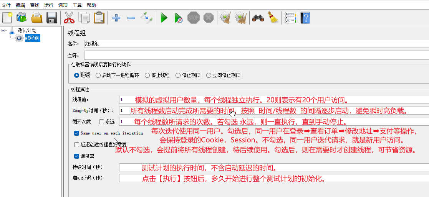Select the 测试计划 tree node
Viewport: 429px width, 197px height.
coord(27,30)
